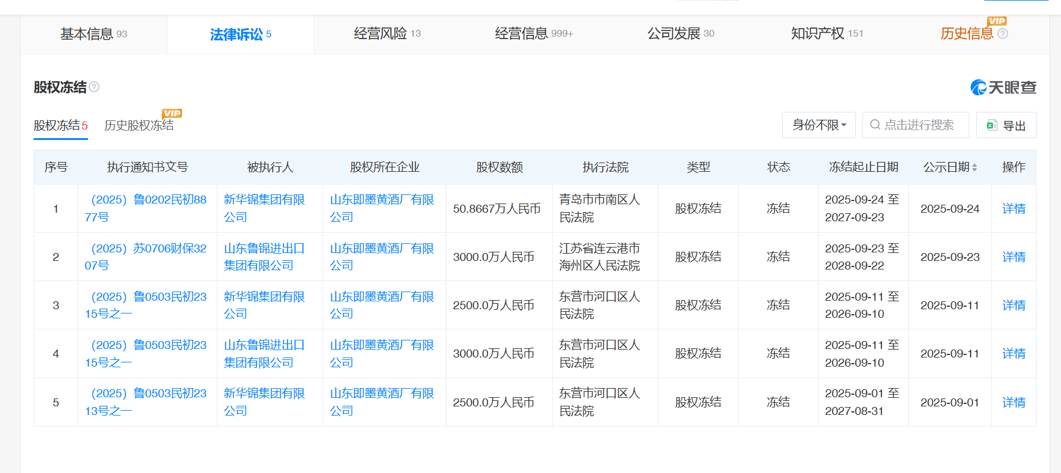The image size is (1061, 473).
Task: View 详情 for row 2 dated 2025-09-23
Action: coord(1014,257)
